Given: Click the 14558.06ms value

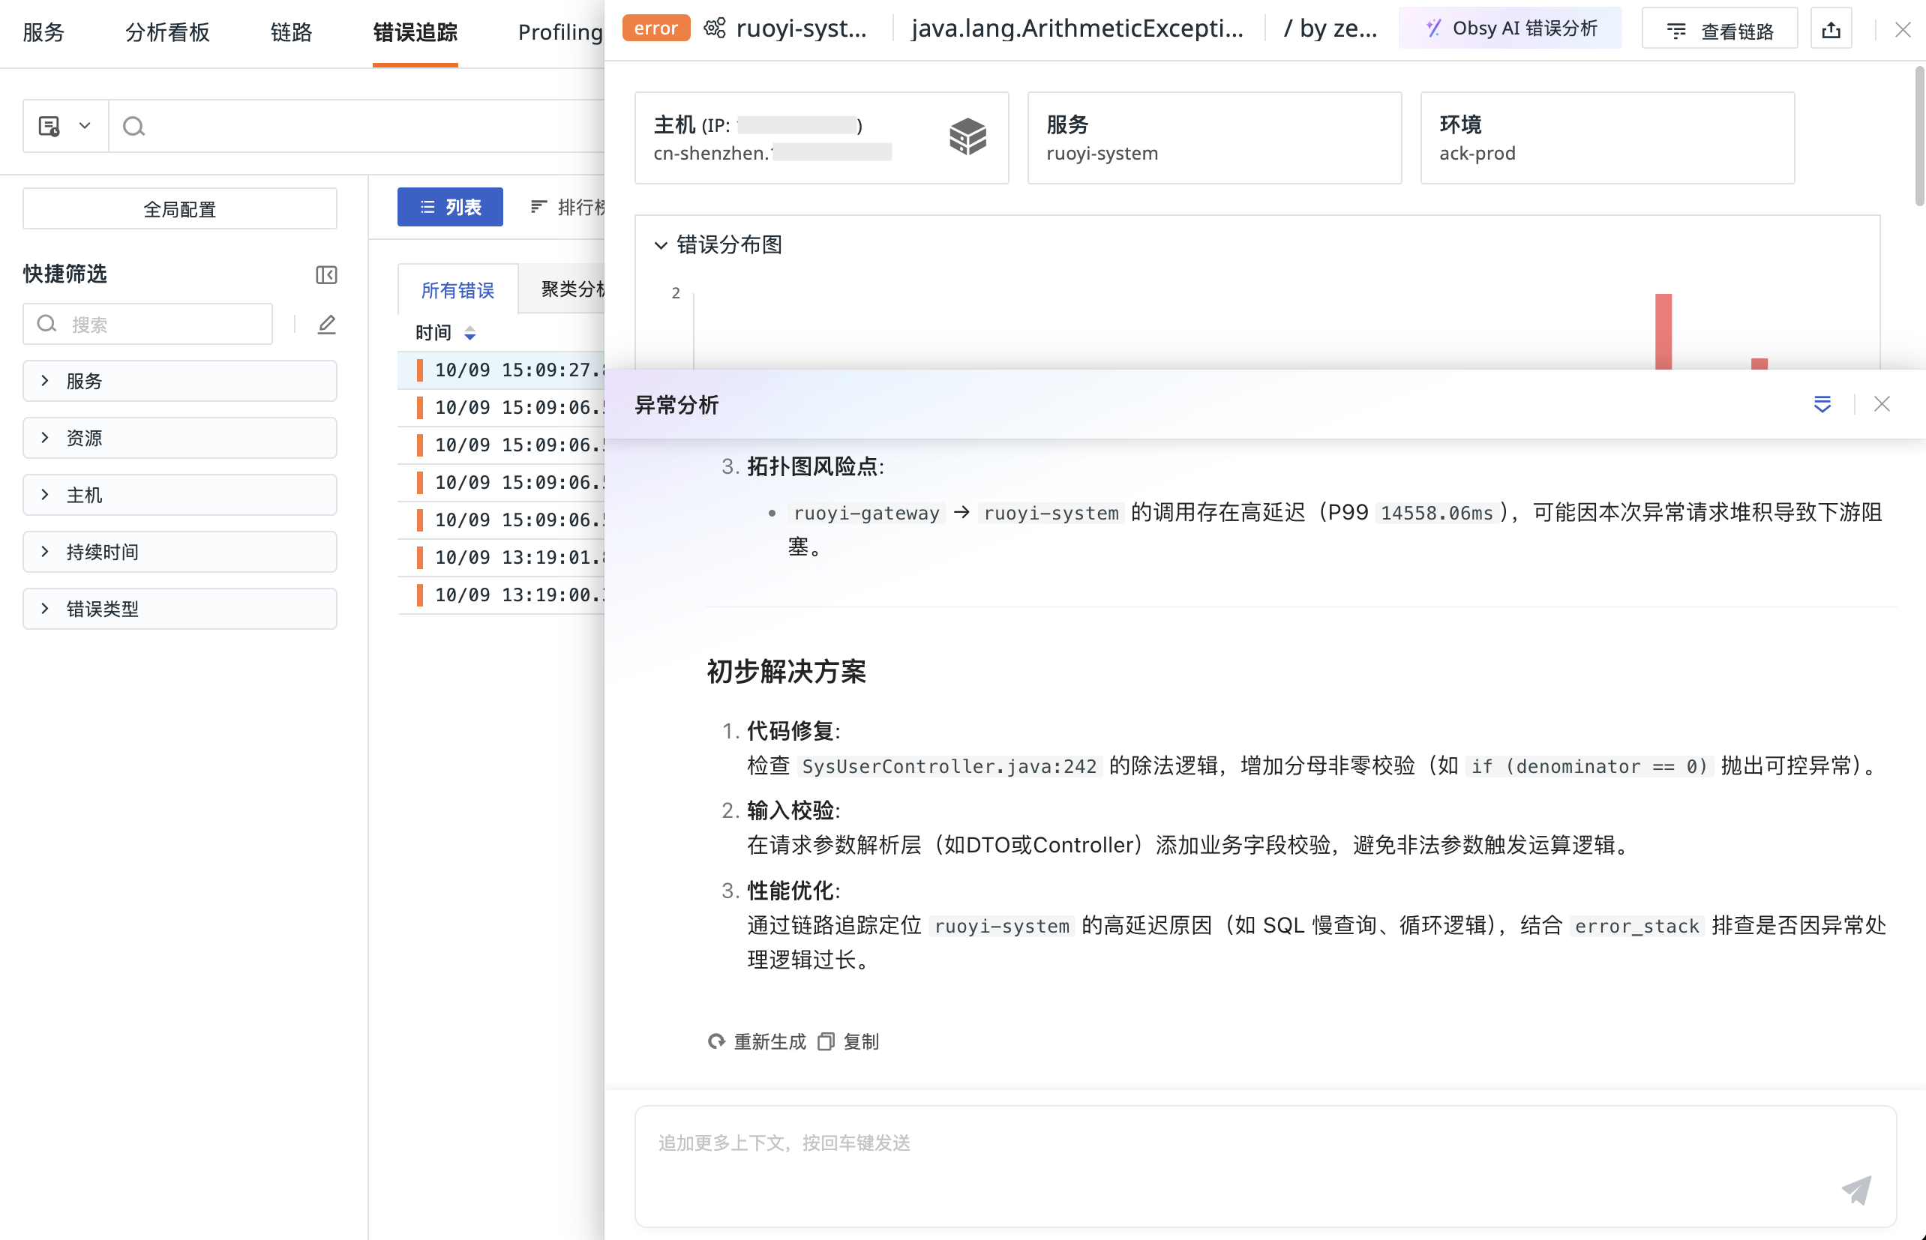Looking at the screenshot, I should point(1436,514).
